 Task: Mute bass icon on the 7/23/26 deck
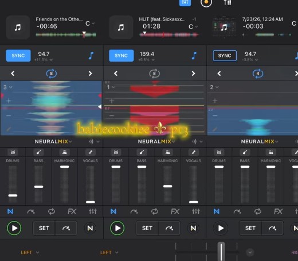(x=245, y=152)
